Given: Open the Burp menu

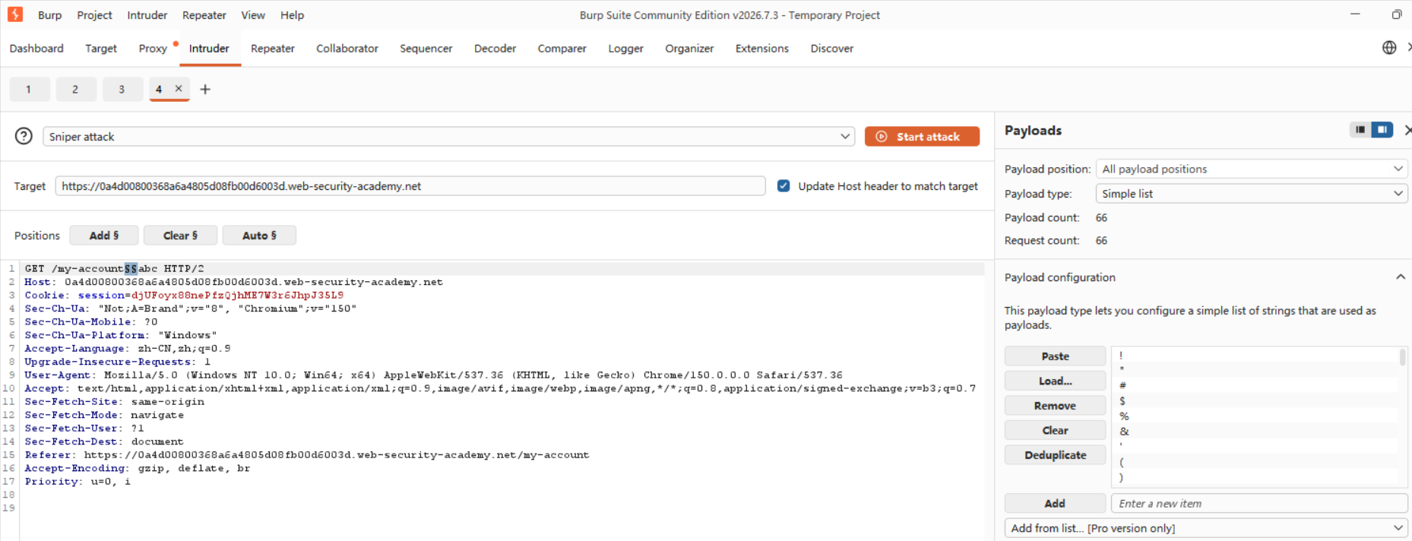Looking at the screenshot, I should [50, 15].
